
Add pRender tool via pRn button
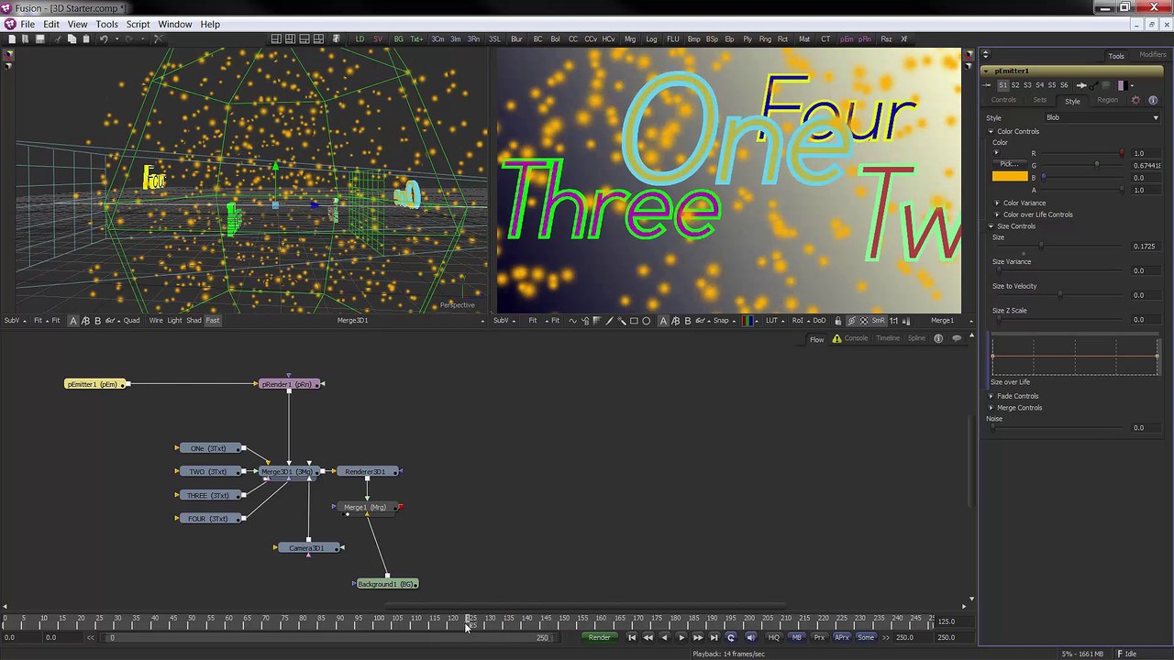tap(865, 38)
